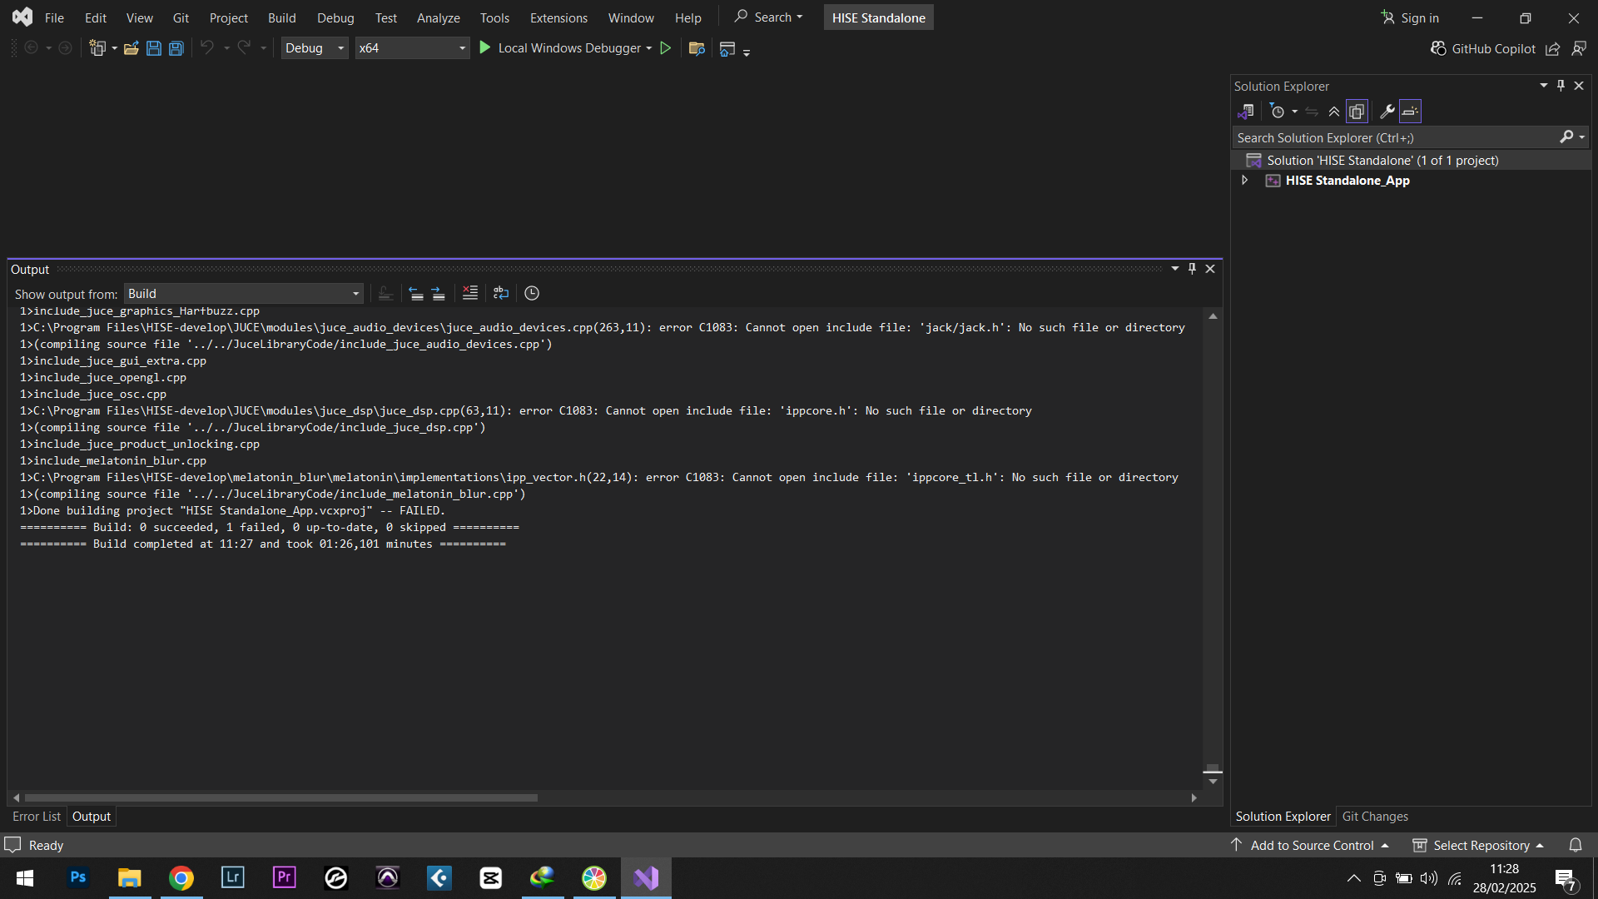
Task: Click the Search button in title bar
Action: [x=768, y=17]
